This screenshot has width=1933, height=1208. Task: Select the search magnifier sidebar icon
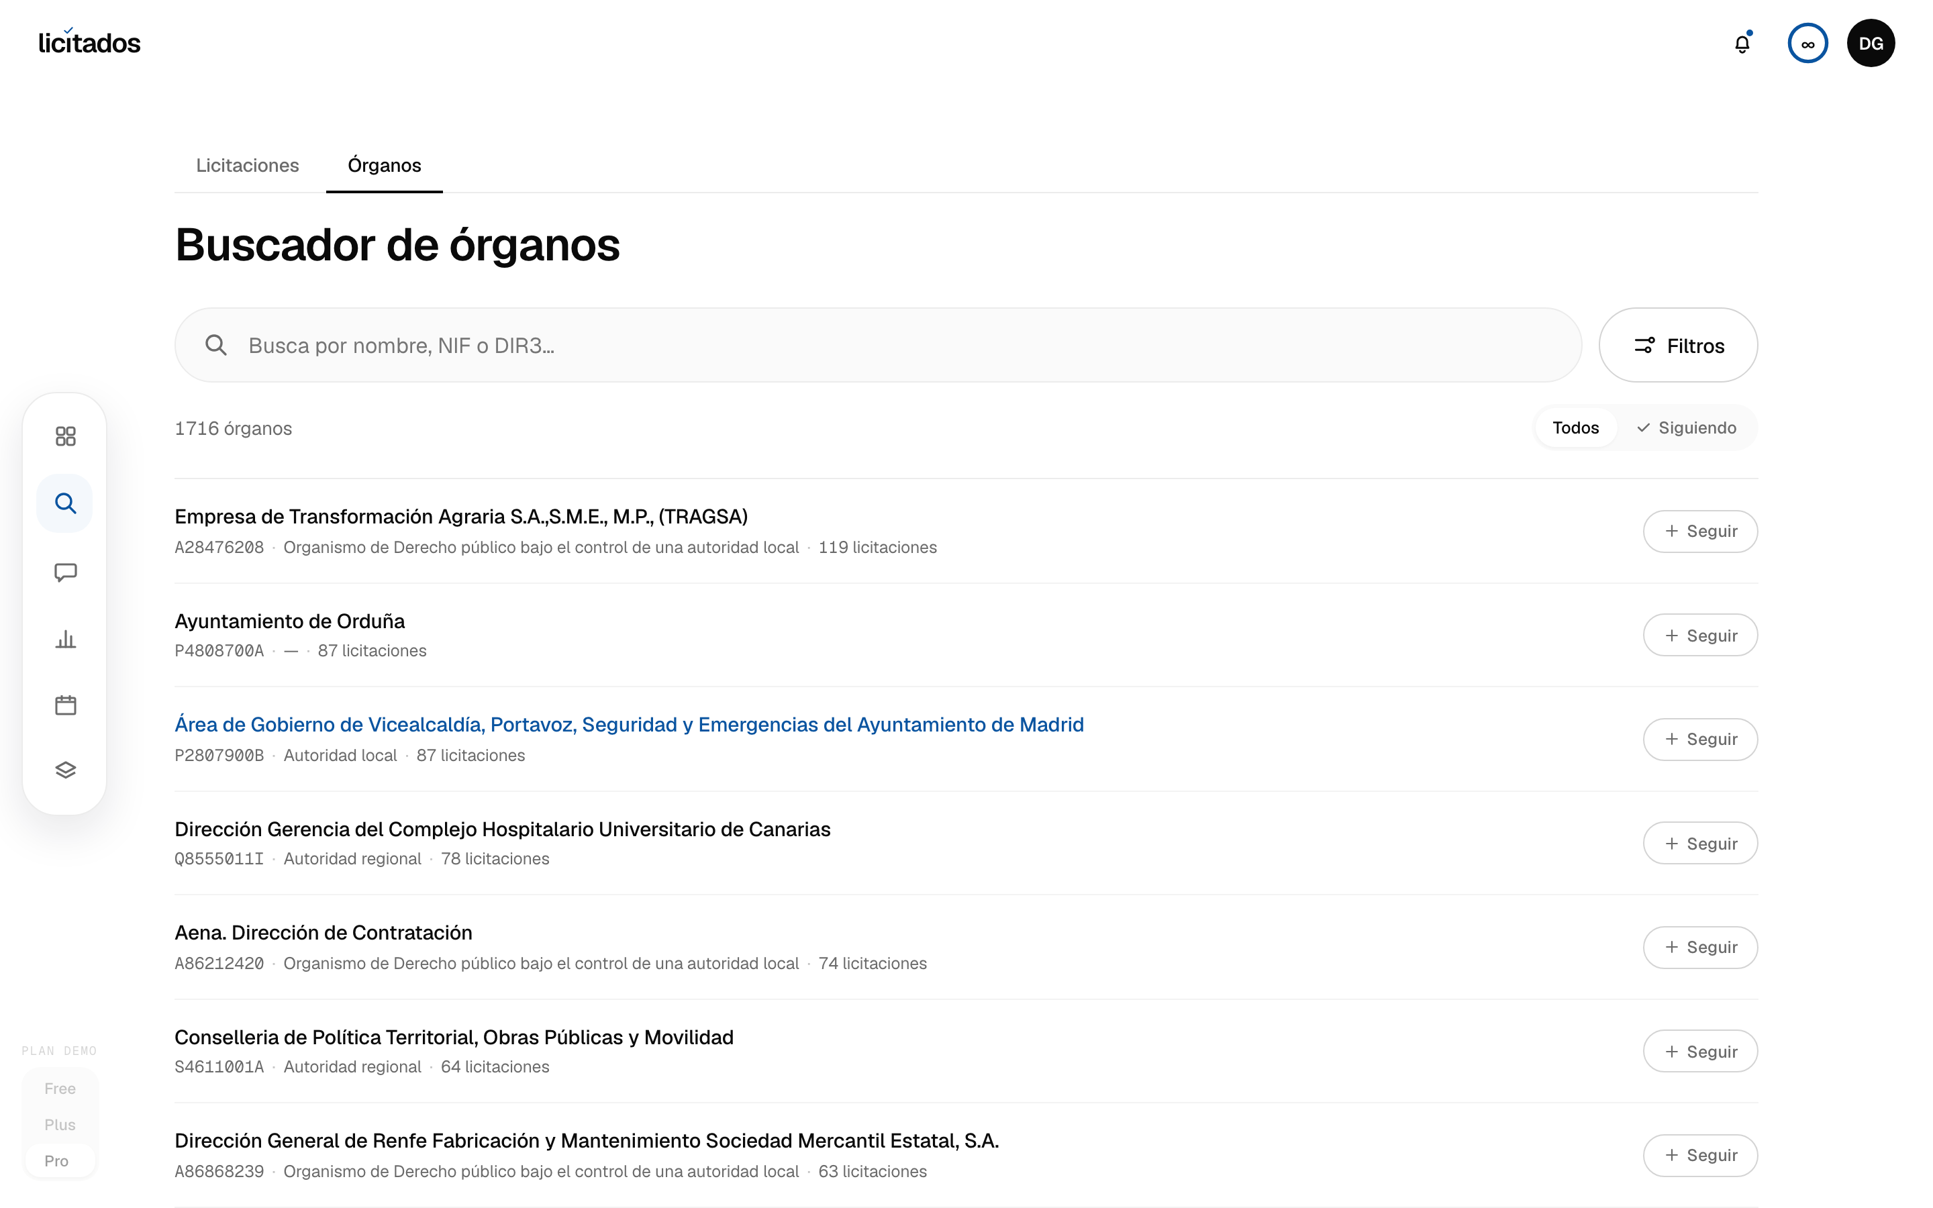66,503
